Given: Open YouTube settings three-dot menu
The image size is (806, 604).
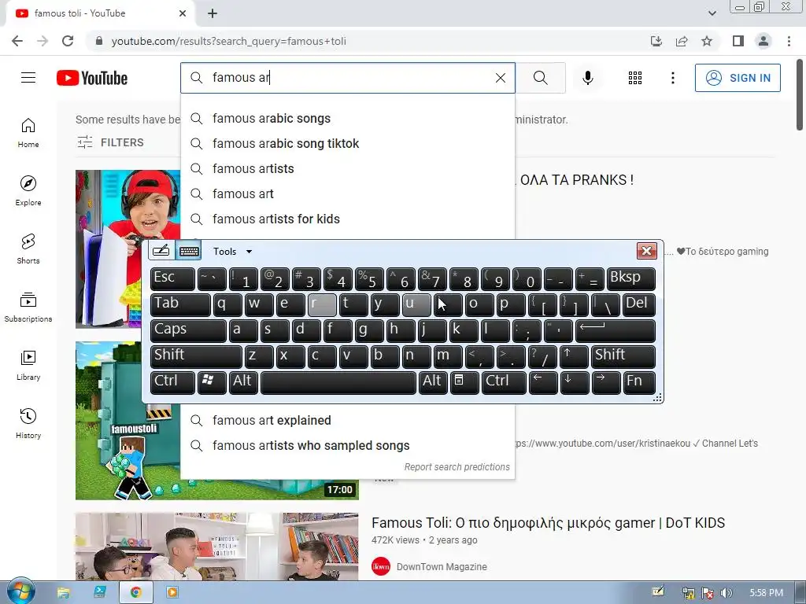Looking at the screenshot, I should point(672,78).
